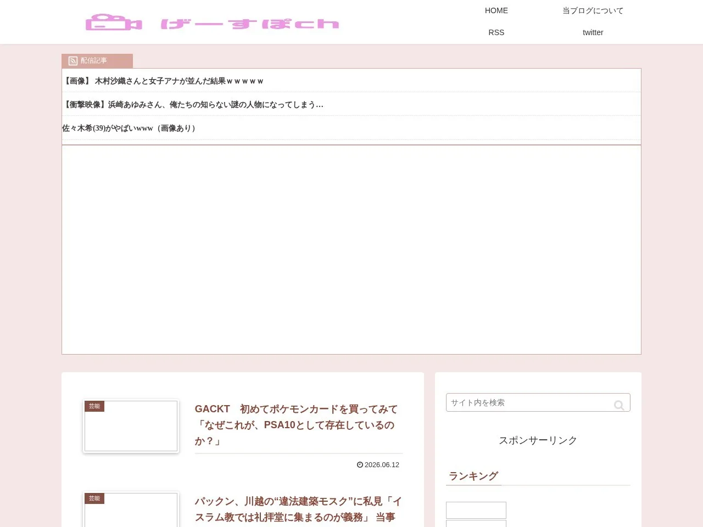703x527 pixels.
Task: Focus the サイト内を検索 search field
Action: [538, 402]
